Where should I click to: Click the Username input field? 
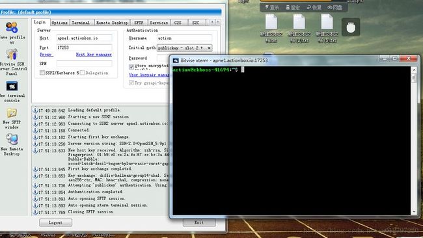(x=185, y=38)
